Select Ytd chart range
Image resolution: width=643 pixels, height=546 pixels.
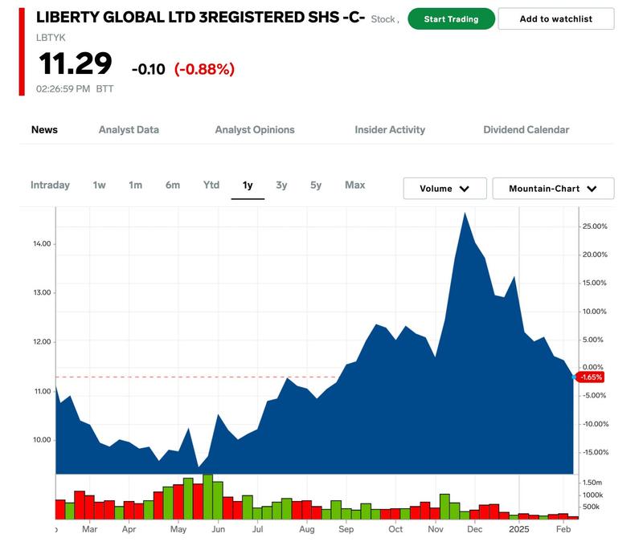pyautogui.click(x=211, y=185)
